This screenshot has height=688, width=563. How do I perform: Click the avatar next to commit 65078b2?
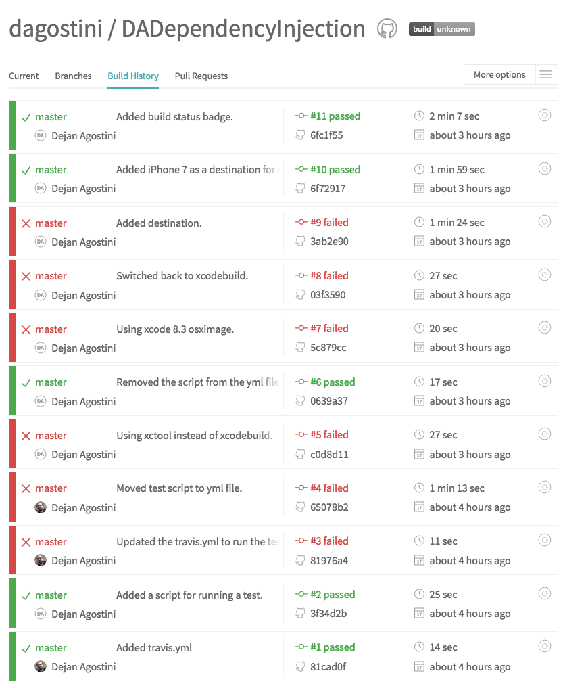point(41,507)
